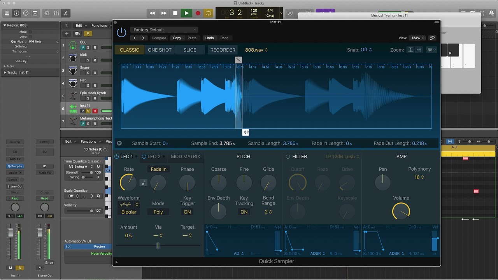Click the sample end marker handle below waveform
This screenshot has width=498, height=280.
[x=245, y=133]
